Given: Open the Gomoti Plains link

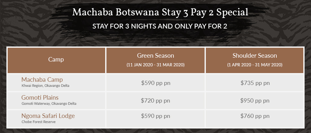Looking at the screenshot, I should [x=40, y=97].
